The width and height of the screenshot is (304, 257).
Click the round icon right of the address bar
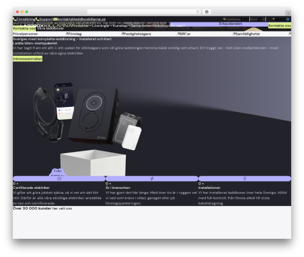[x=207, y=12]
